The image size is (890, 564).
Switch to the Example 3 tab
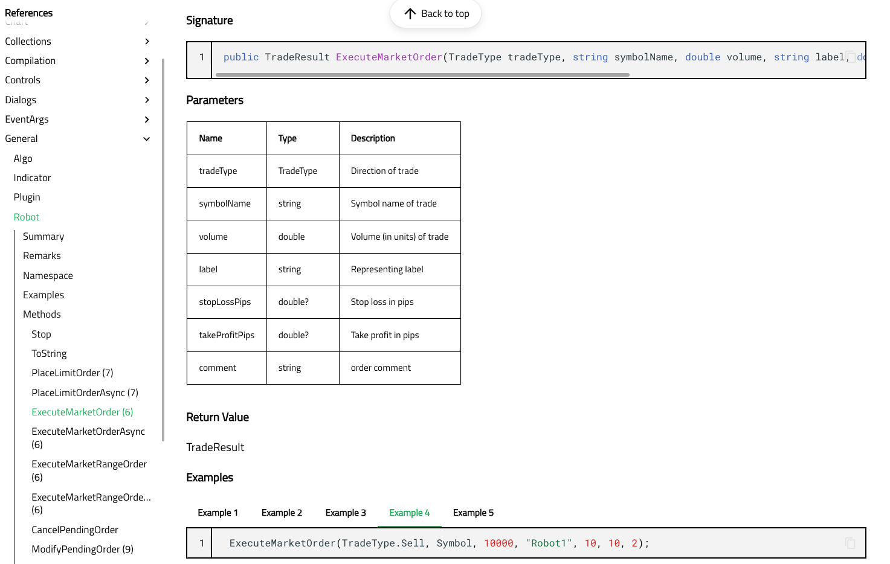346,513
